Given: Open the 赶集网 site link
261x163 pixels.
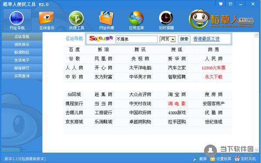Looking at the screenshot, I should (x=104, y=94).
